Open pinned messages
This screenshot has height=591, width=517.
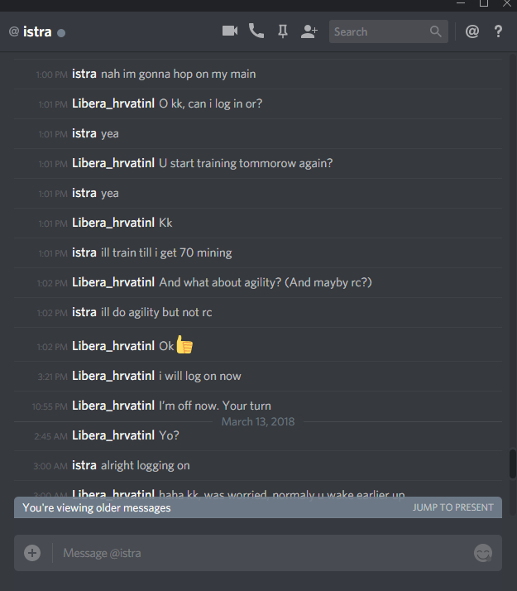pos(283,31)
